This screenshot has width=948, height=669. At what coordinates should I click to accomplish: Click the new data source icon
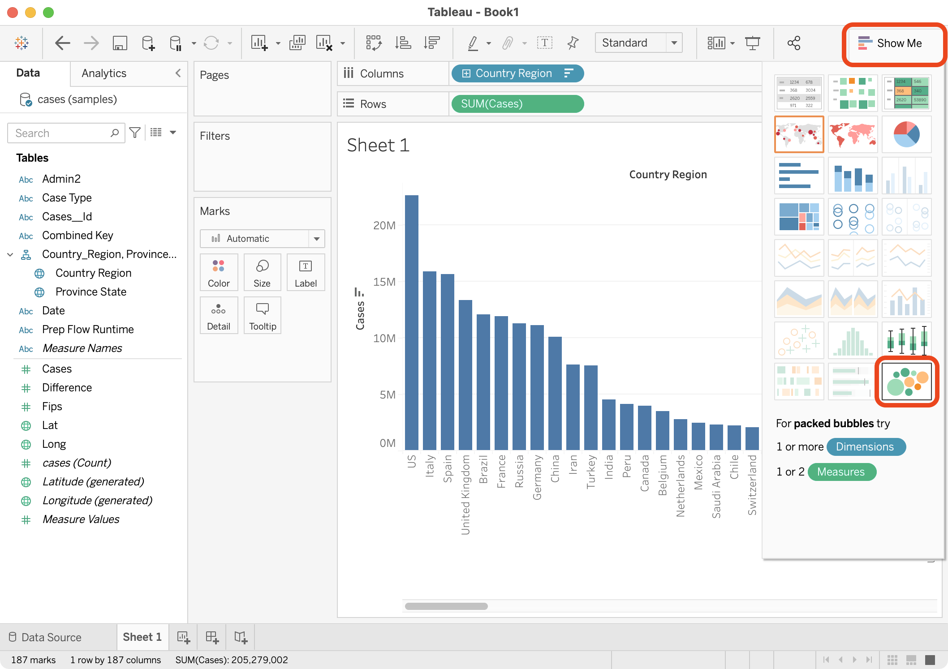coord(148,43)
